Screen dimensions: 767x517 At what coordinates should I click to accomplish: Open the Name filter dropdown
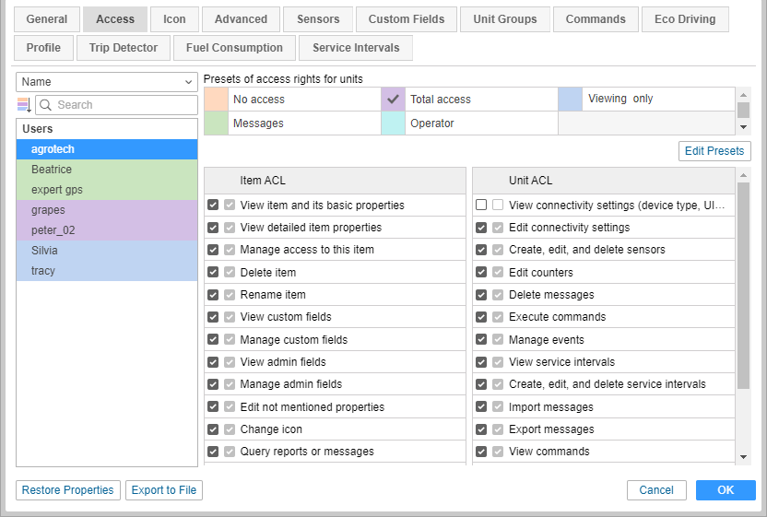click(x=106, y=82)
